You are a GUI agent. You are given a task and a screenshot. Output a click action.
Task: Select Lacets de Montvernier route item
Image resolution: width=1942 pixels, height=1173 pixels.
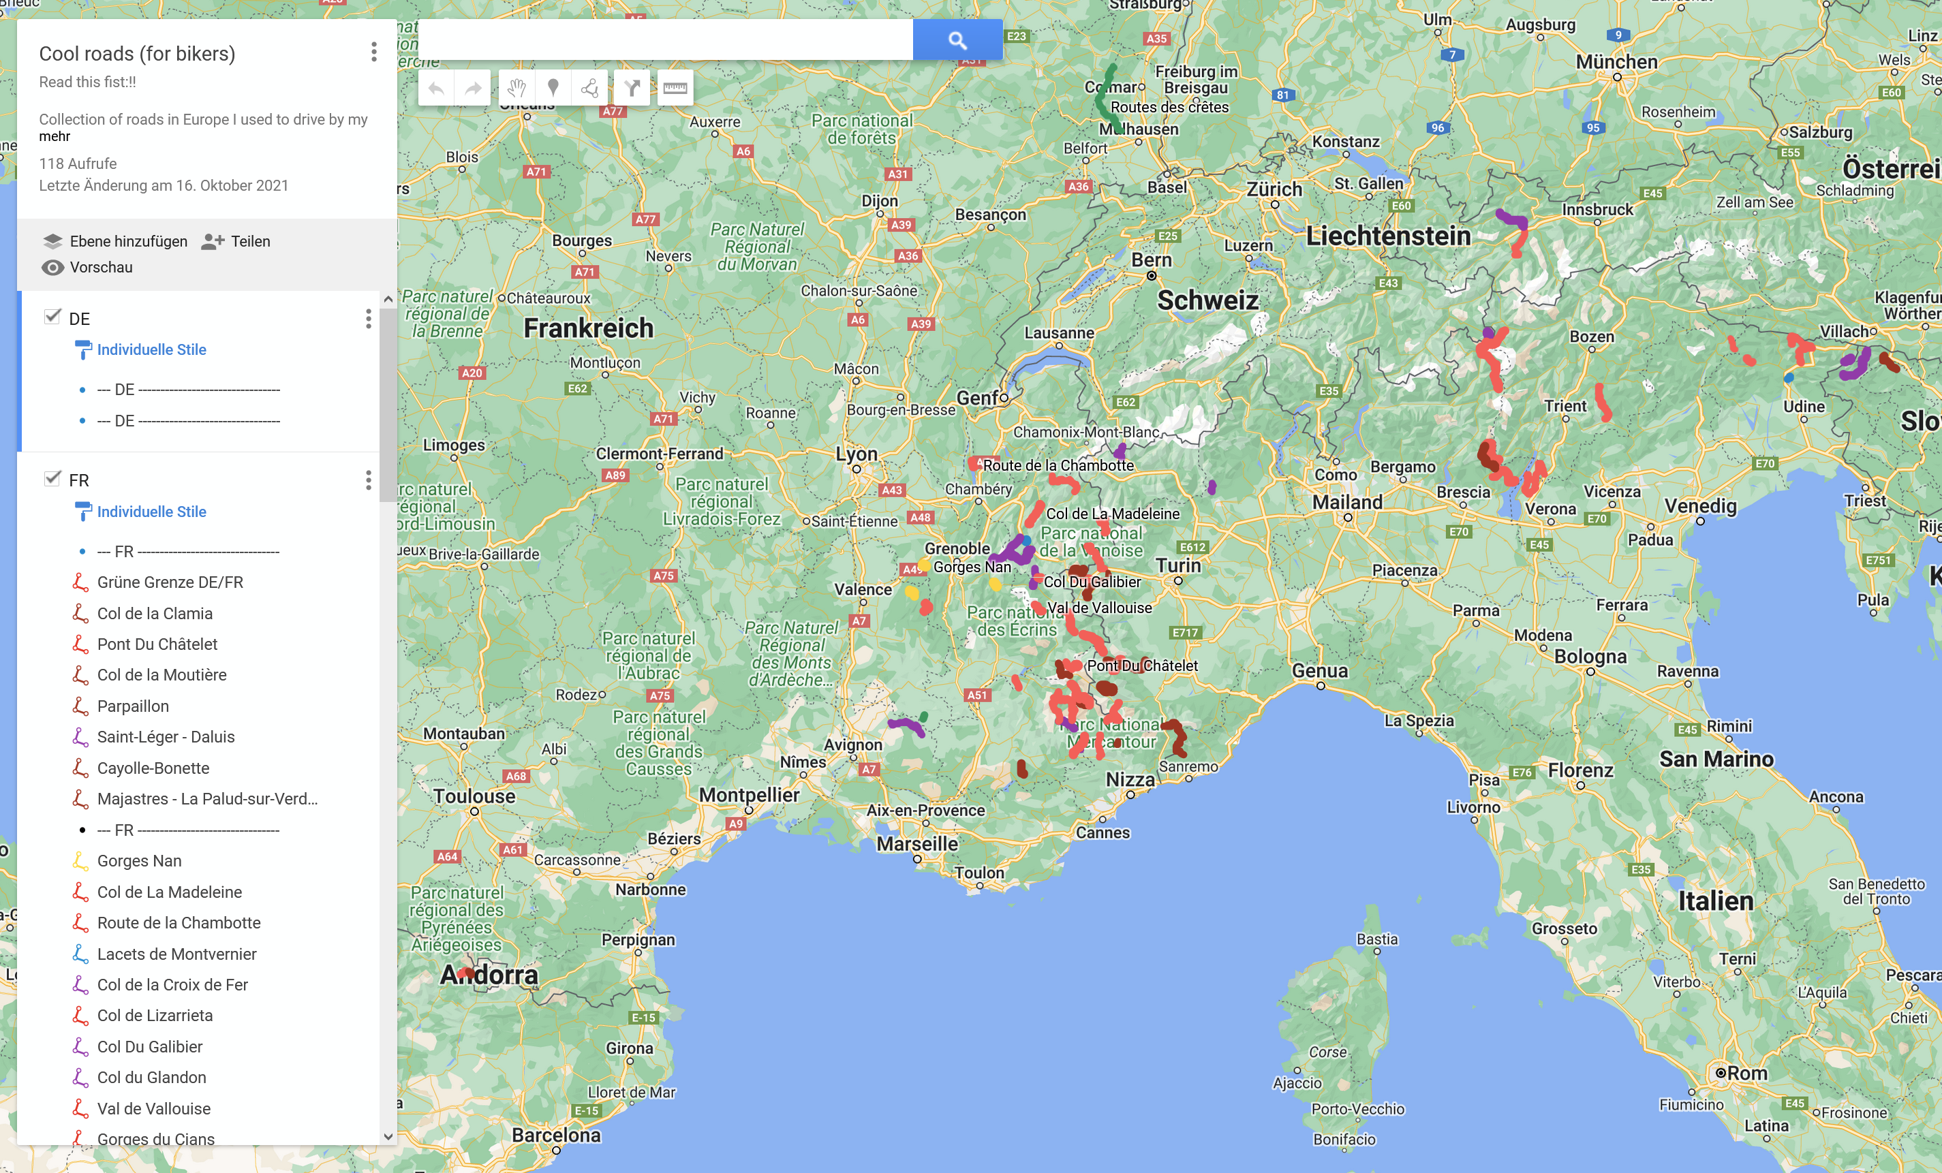[176, 954]
